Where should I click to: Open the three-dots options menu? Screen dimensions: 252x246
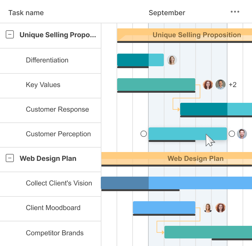[235, 12]
